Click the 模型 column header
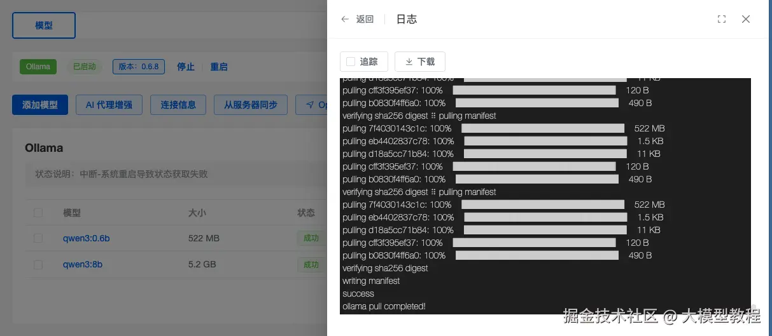The height and width of the screenshot is (336, 772). point(72,213)
